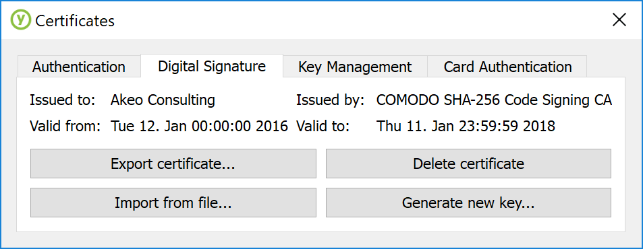The width and height of the screenshot is (643, 249).
Task: Click the Certificates window title text
Action: 75,20
